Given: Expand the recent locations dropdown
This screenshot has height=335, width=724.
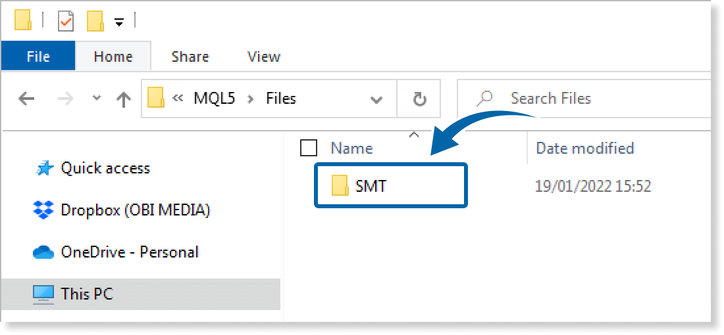Looking at the screenshot, I should click(x=97, y=99).
